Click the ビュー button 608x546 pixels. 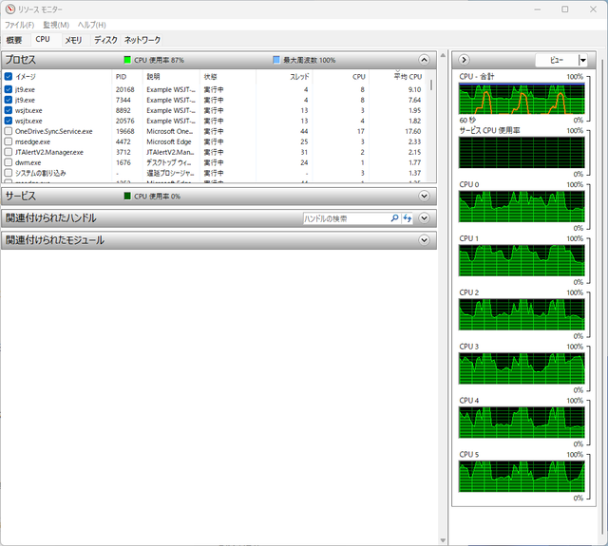tap(557, 60)
